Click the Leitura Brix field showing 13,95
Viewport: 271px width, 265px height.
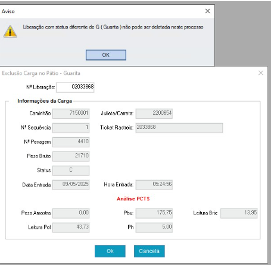[x=239, y=213]
